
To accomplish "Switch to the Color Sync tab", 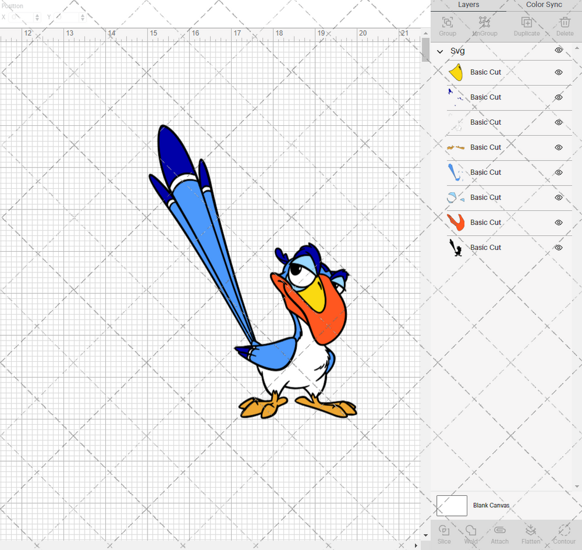I will pyautogui.click(x=543, y=5).
